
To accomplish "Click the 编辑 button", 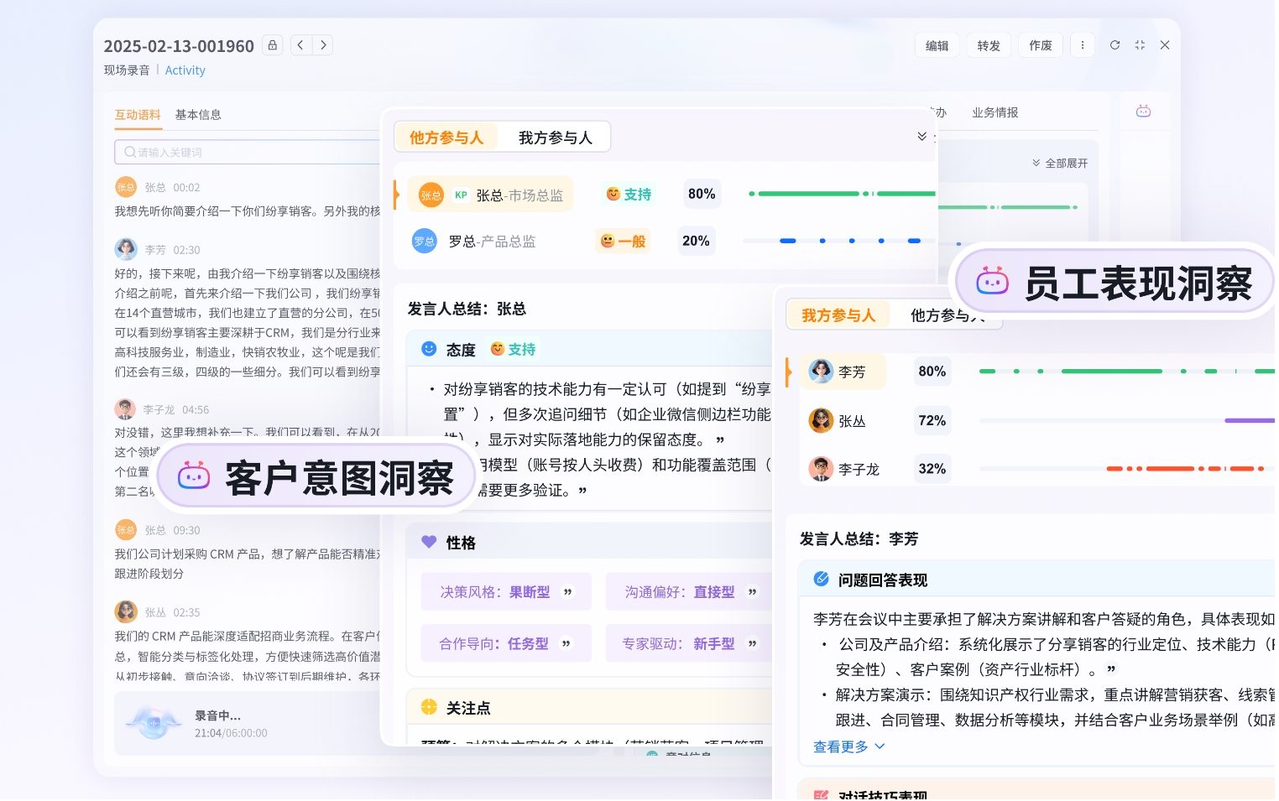I will coord(937,45).
